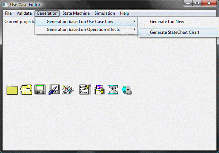Image resolution: width=219 pixels, height=153 pixels.
Task: Open the Simulation menu
Action: coord(105,13)
